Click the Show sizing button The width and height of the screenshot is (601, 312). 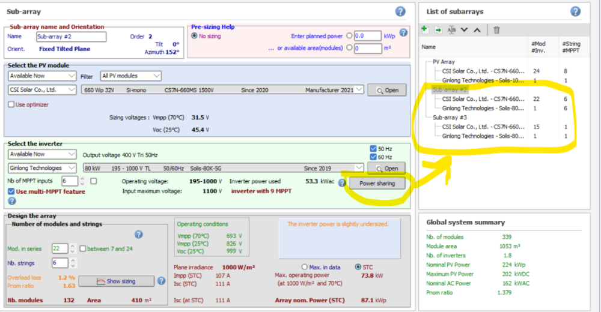[x=117, y=281]
